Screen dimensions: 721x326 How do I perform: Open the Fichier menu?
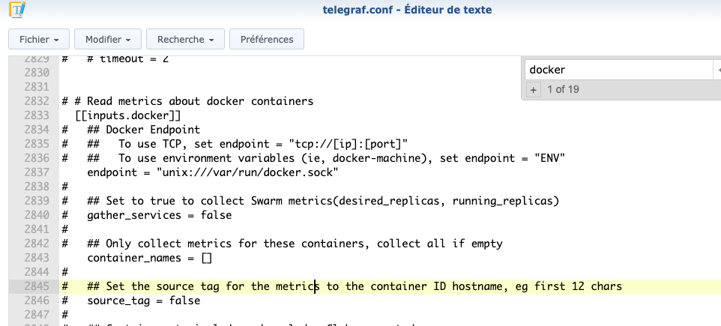point(39,39)
